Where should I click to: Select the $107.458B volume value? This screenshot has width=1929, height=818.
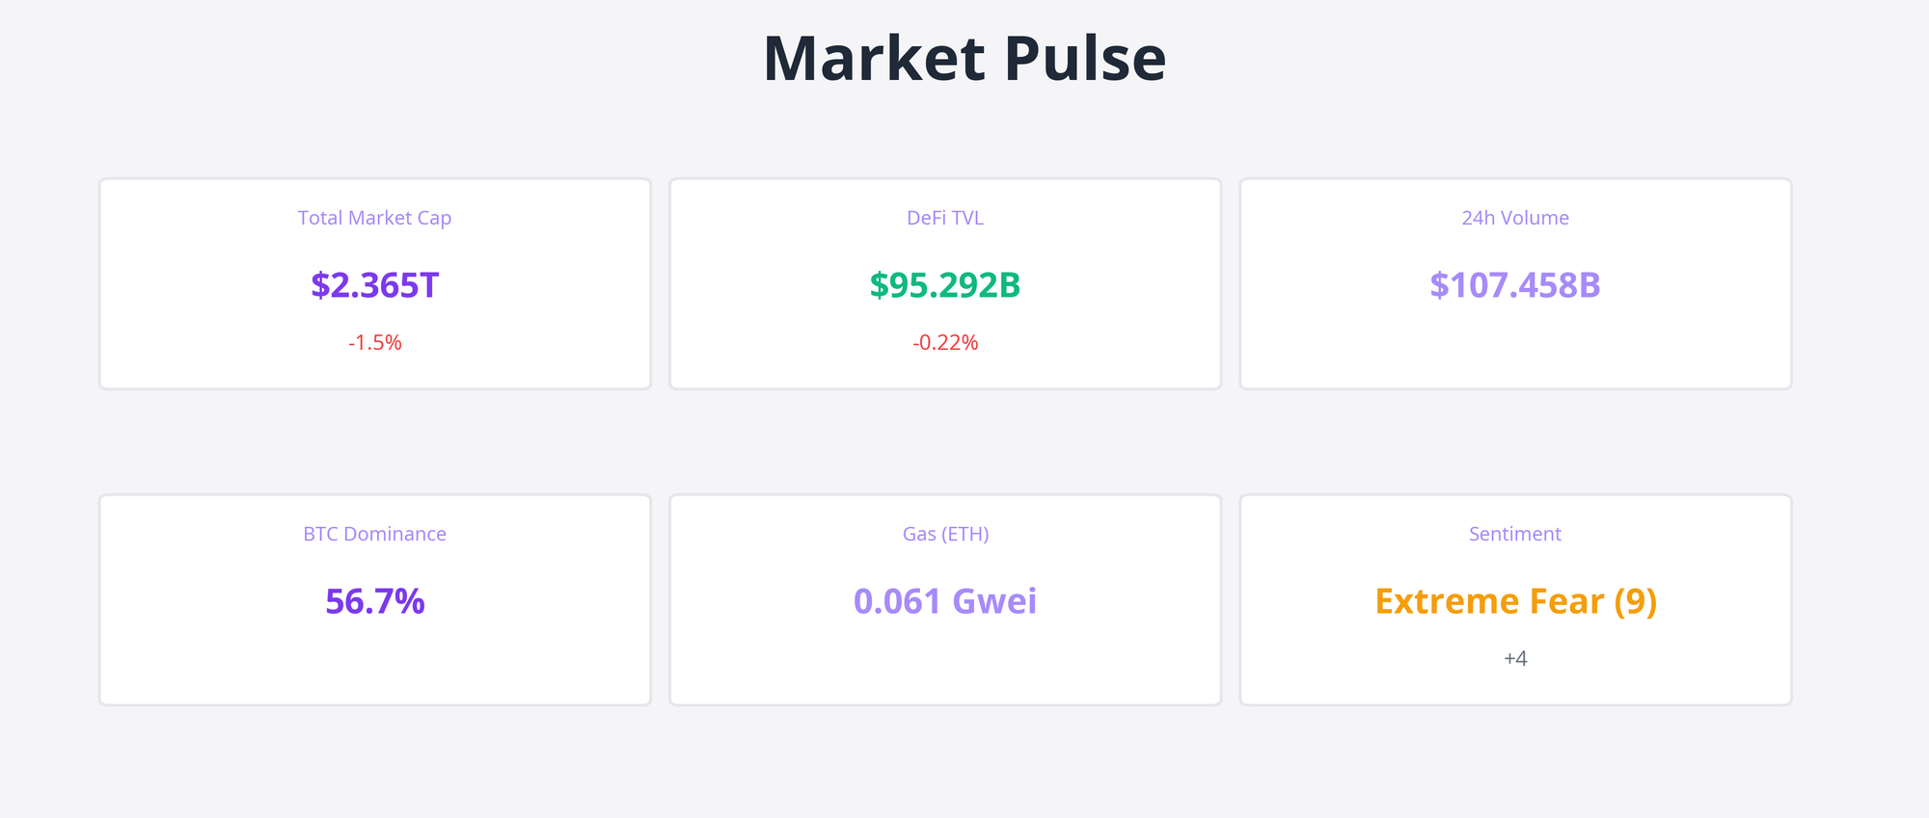click(1515, 285)
